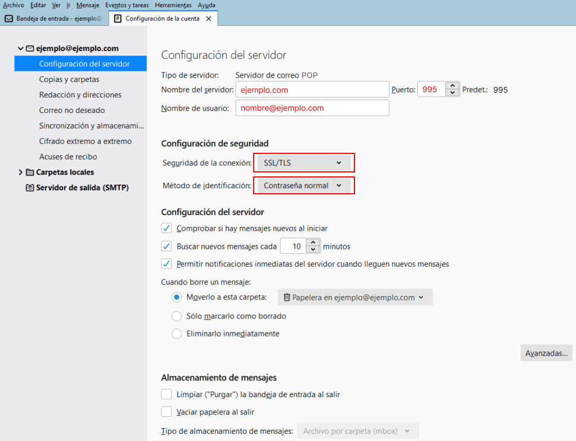Uncheck Comprobar si hay mensajes nuevos al iniciar
Viewport: 576px width, 441px height.
[166, 229]
